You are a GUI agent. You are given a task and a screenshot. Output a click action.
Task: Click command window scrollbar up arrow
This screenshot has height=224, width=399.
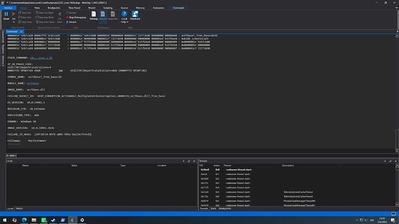[x=397, y=36]
